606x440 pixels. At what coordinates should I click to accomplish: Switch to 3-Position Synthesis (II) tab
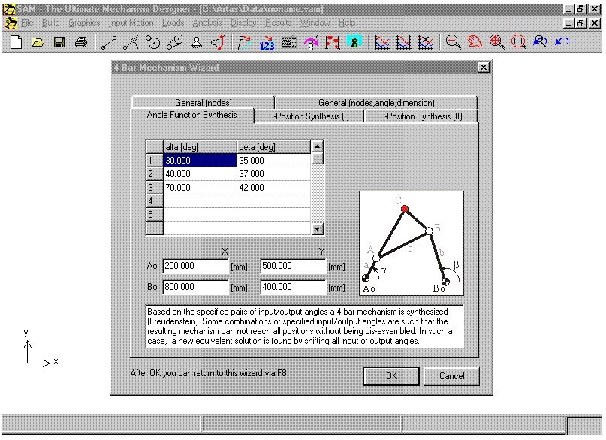click(x=421, y=116)
